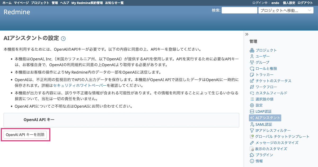Image resolution: width=318 pixels, height=167 pixels.
Task: Open チケットのステータス text link
Action: [x=273, y=81]
